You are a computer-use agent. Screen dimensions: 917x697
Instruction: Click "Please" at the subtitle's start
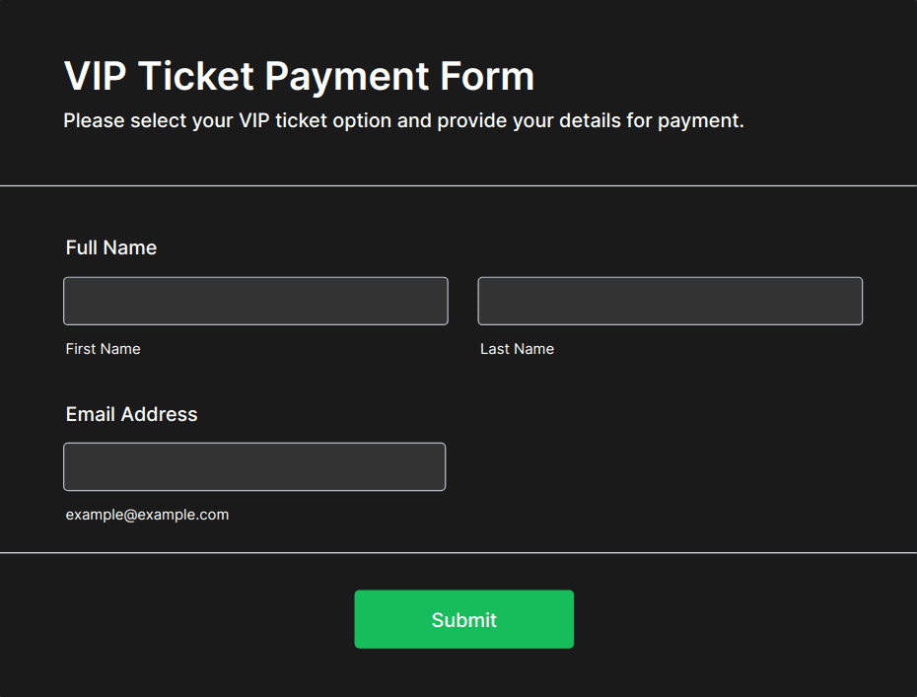click(x=94, y=121)
